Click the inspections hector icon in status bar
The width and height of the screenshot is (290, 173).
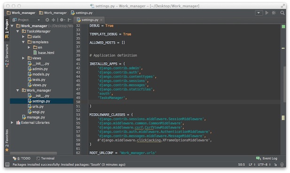282,165
